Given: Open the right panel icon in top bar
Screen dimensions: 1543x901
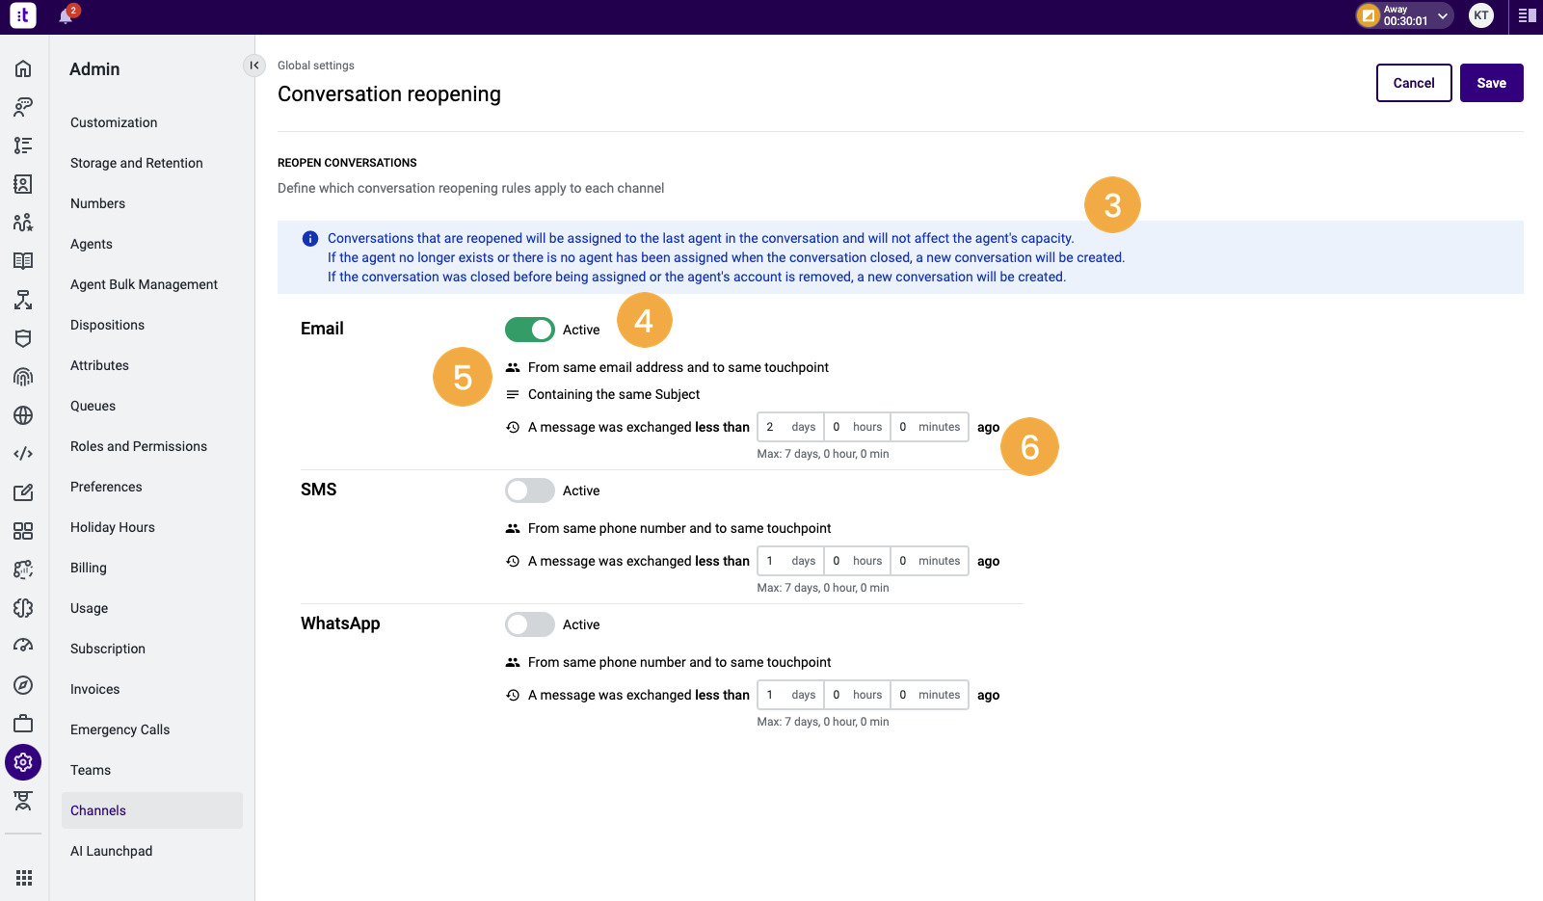Looking at the screenshot, I should pyautogui.click(x=1528, y=15).
